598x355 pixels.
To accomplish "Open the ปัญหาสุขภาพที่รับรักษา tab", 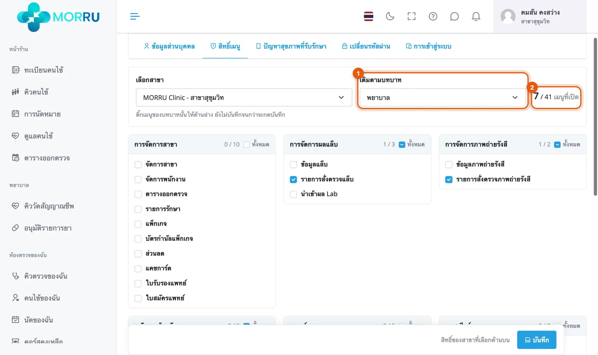I will tap(291, 46).
